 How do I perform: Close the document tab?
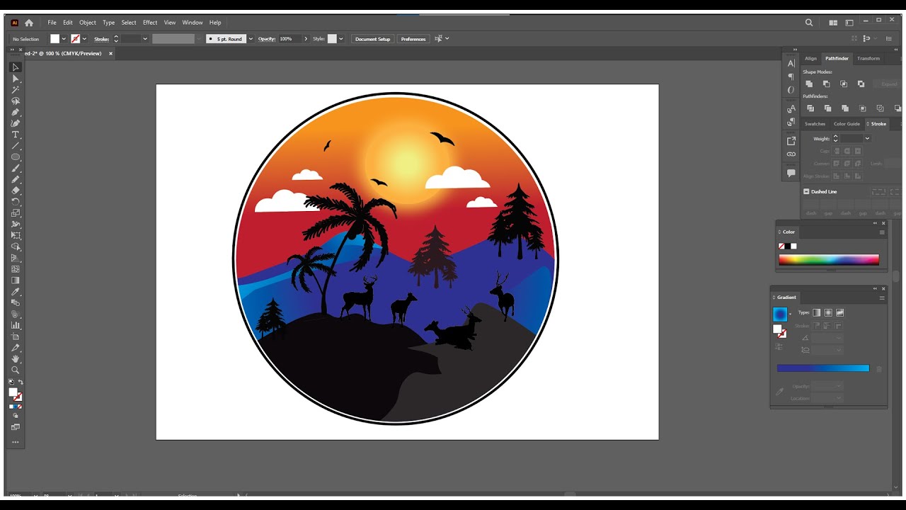pos(110,53)
